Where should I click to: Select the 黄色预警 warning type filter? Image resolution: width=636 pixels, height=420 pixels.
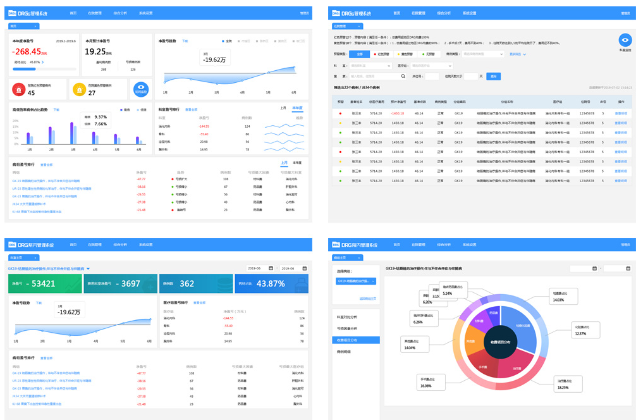pos(405,54)
